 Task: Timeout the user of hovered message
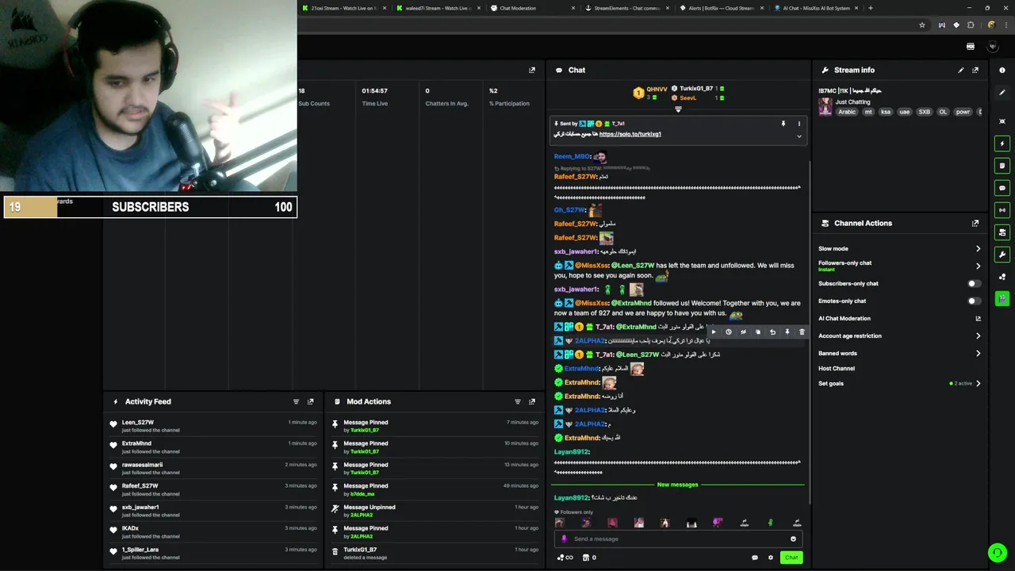[728, 332]
